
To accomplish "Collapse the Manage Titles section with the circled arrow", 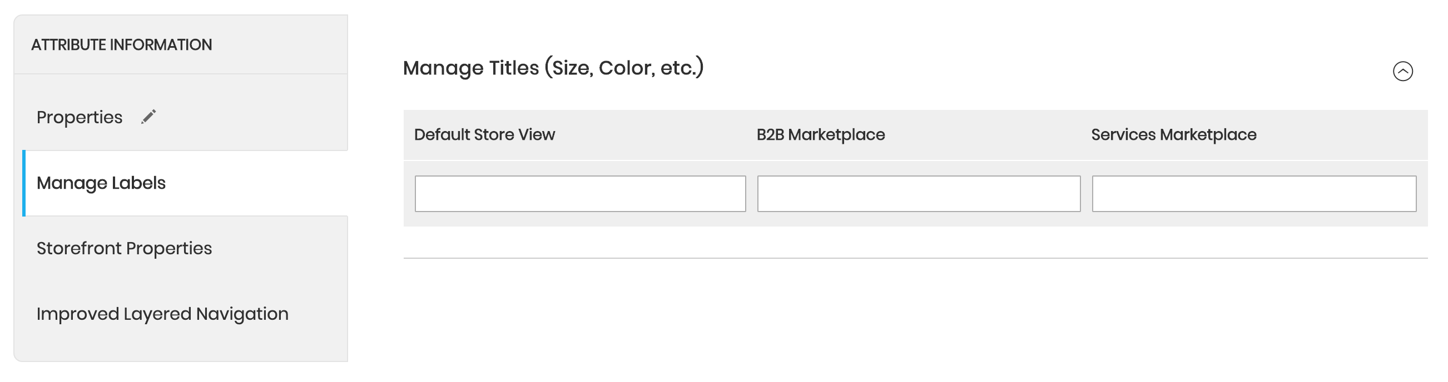I will click(1402, 71).
